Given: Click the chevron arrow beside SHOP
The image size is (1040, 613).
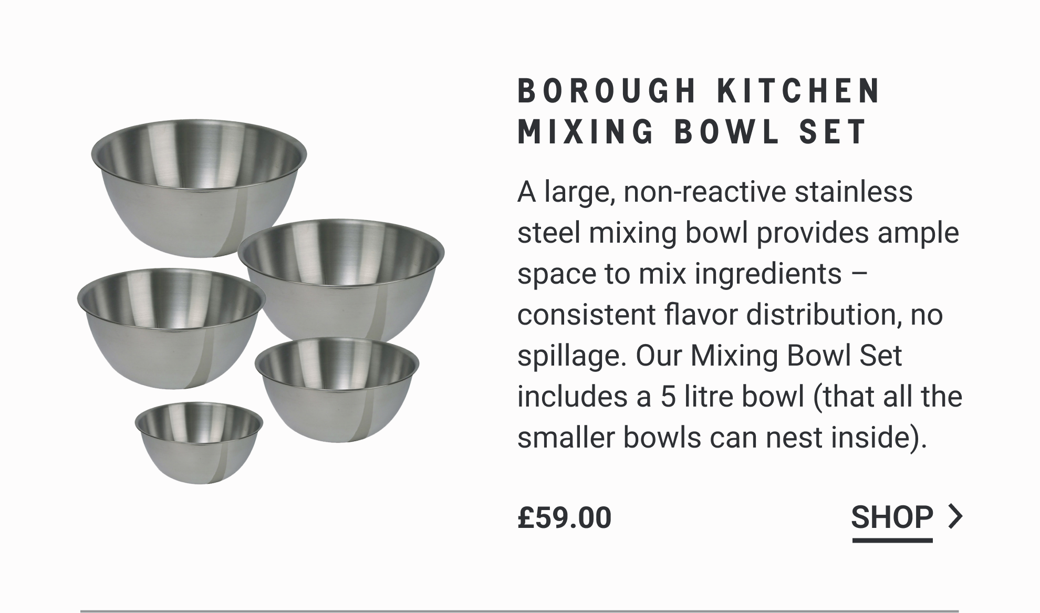Looking at the screenshot, I should click(x=956, y=516).
